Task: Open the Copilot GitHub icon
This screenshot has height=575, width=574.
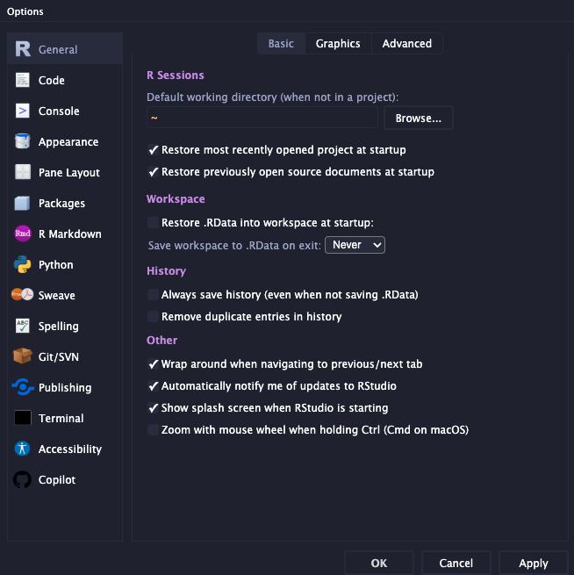Action: 23,480
